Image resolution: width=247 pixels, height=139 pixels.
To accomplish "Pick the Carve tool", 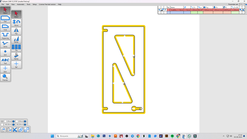I will (5, 44).
